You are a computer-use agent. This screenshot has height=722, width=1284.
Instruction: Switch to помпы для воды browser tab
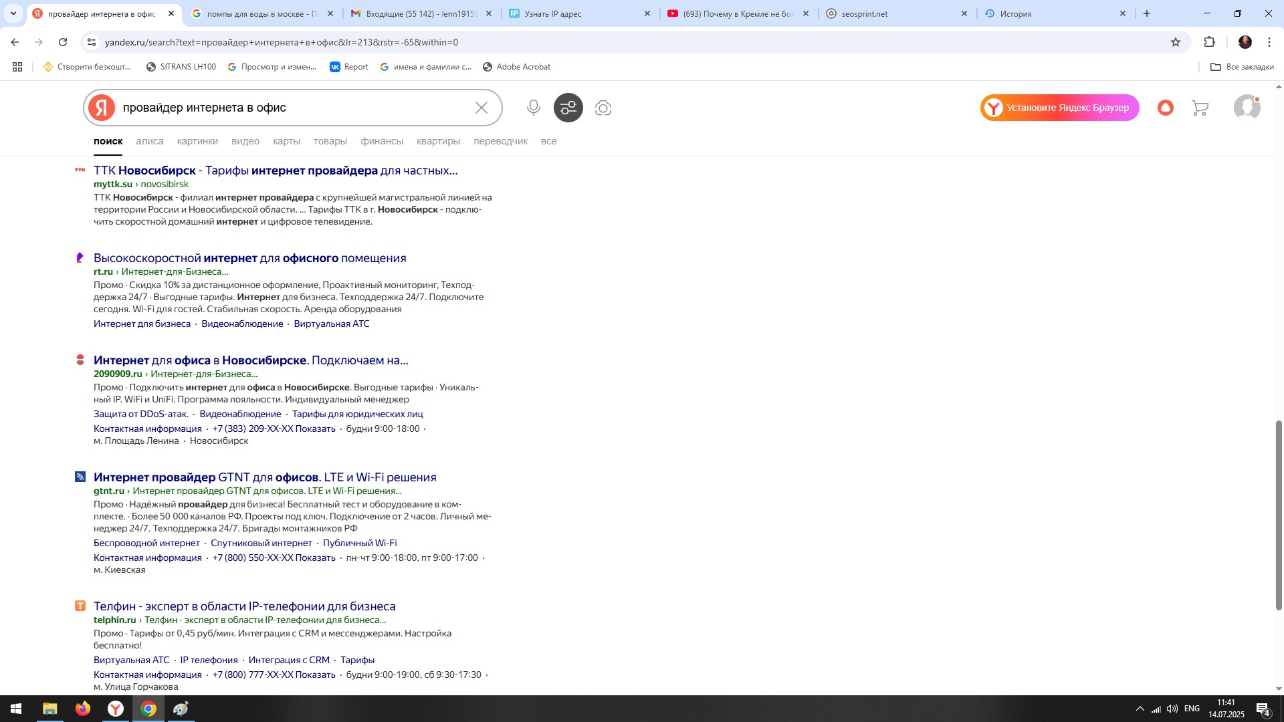point(262,13)
